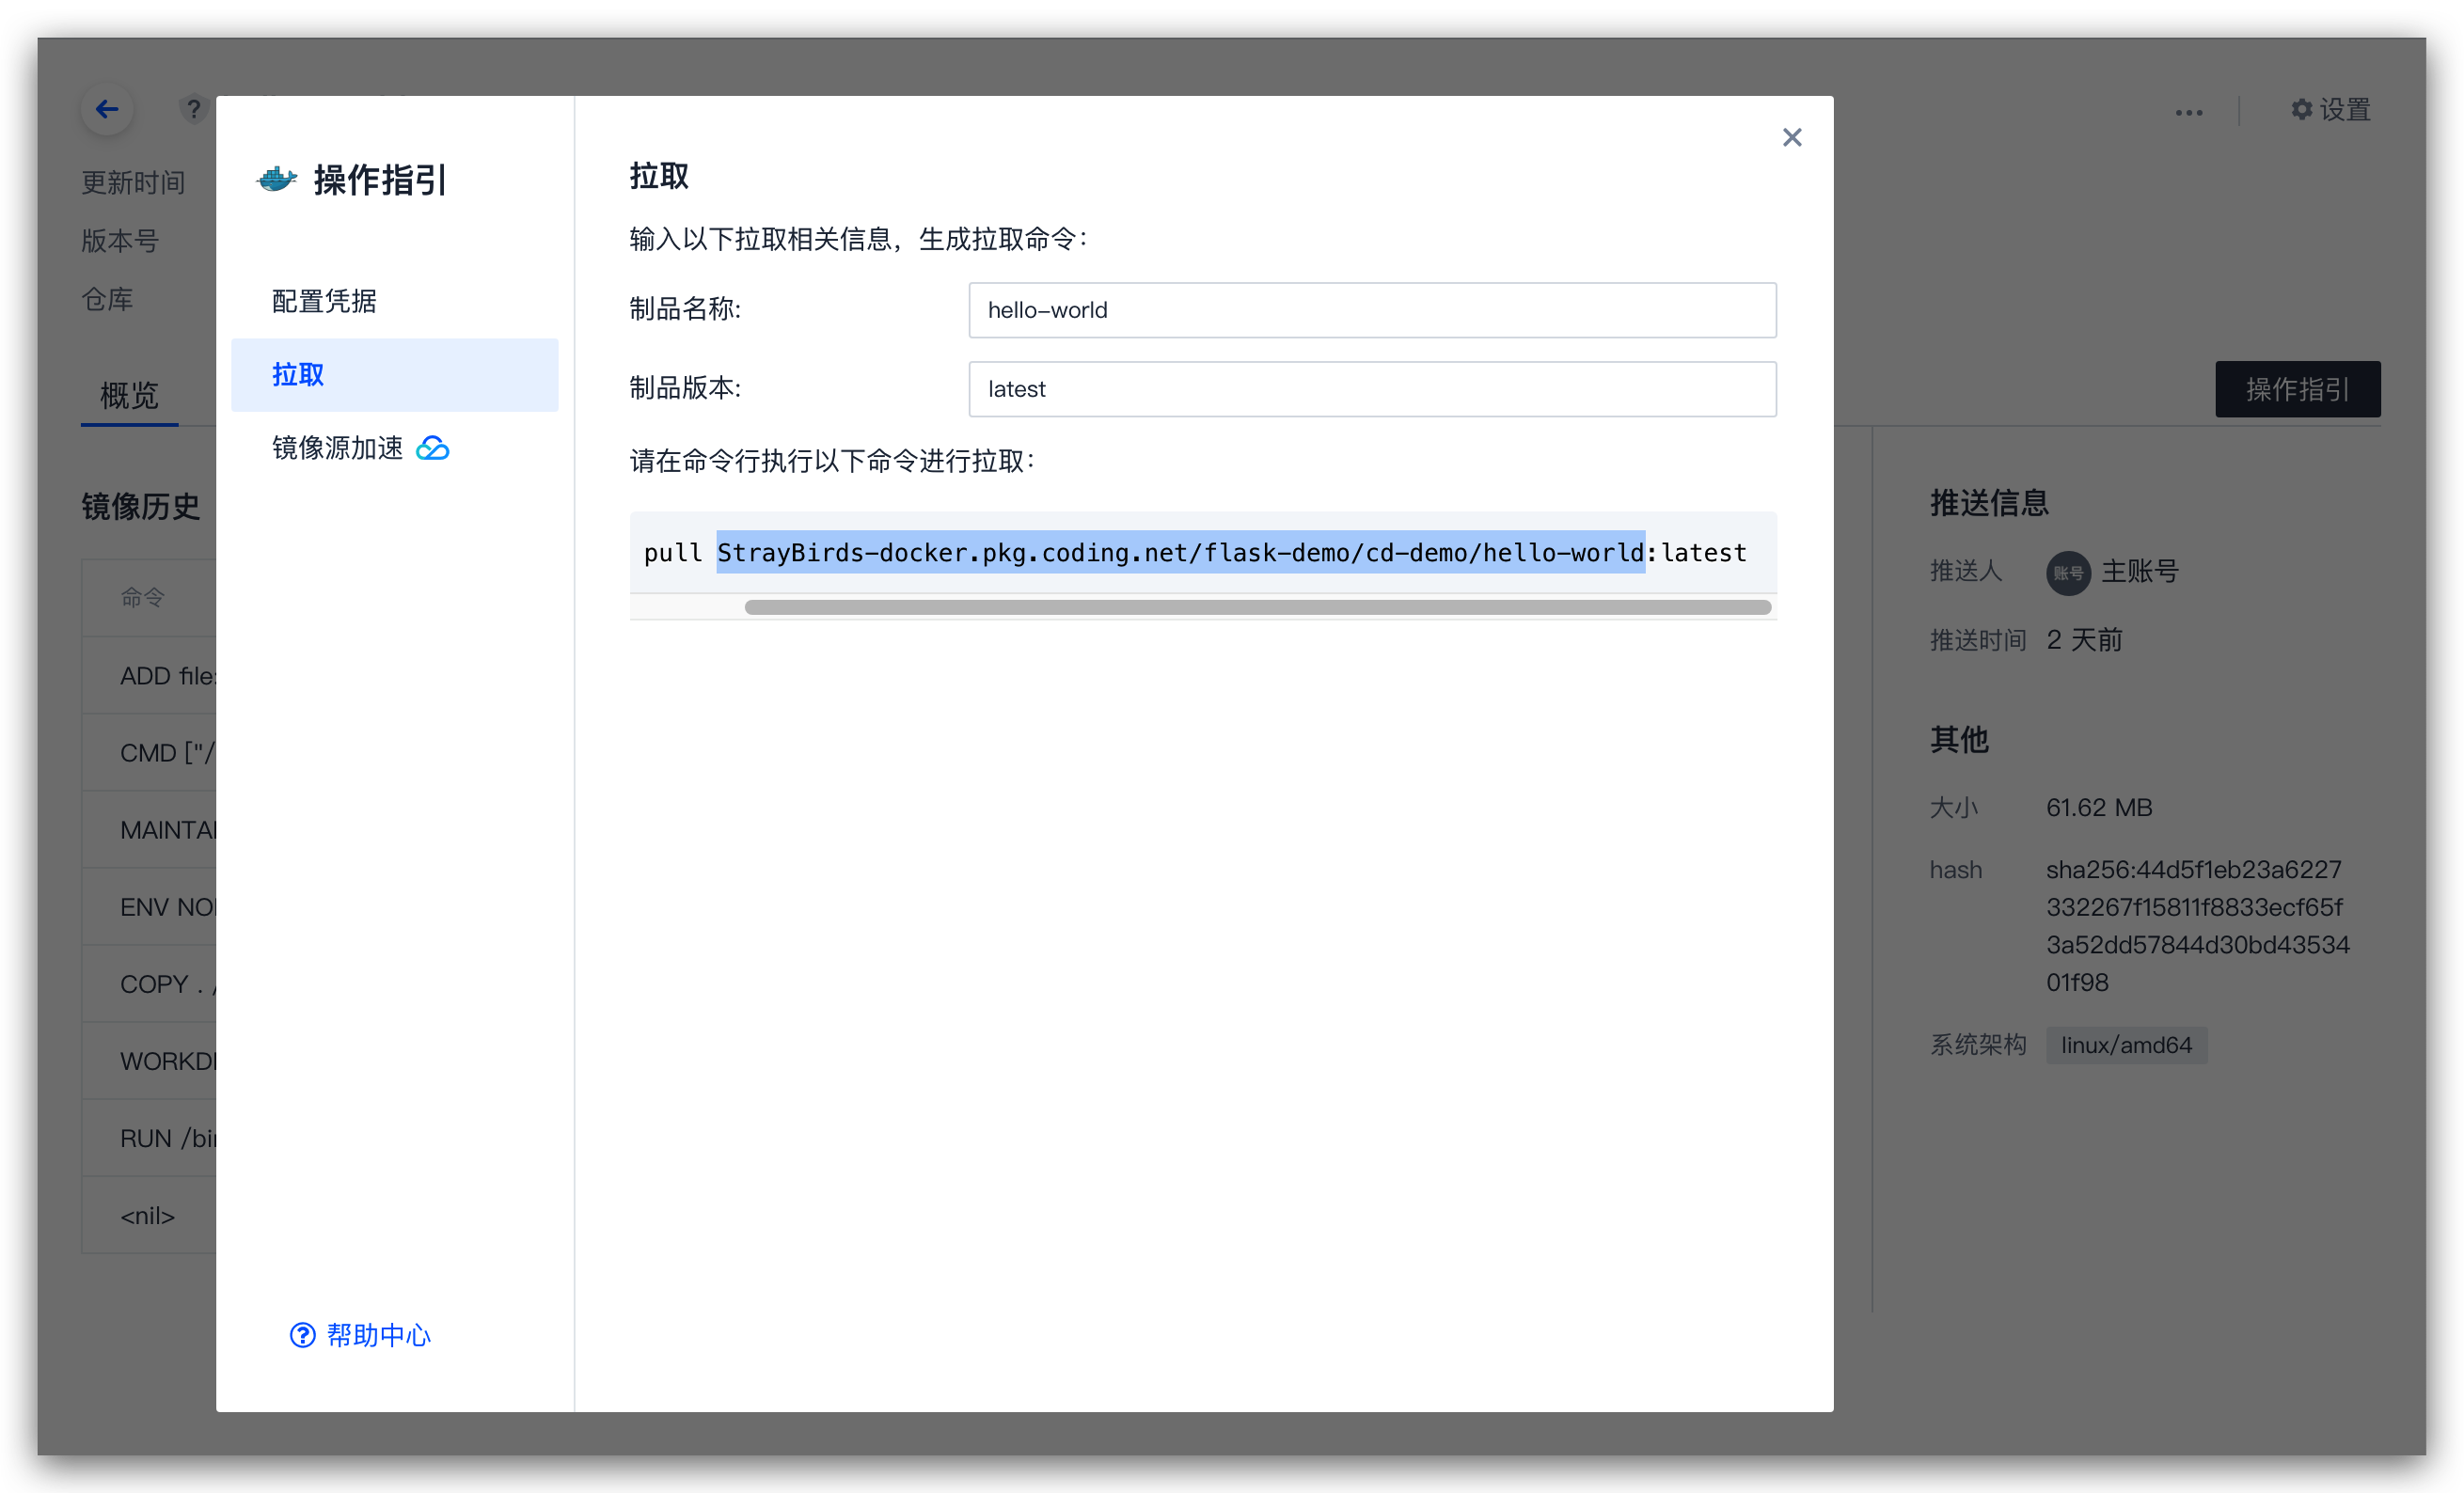Click the Docker whale icon
This screenshot has height=1493, width=2464.
[x=277, y=180]
